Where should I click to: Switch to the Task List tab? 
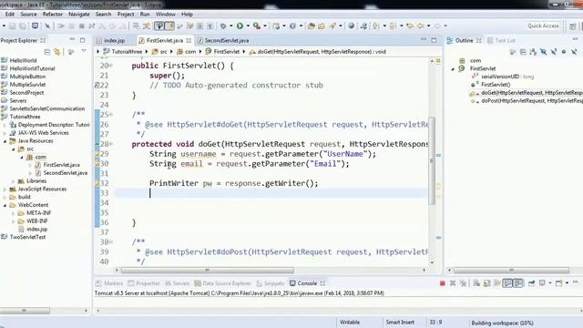[x=501, y=40]
